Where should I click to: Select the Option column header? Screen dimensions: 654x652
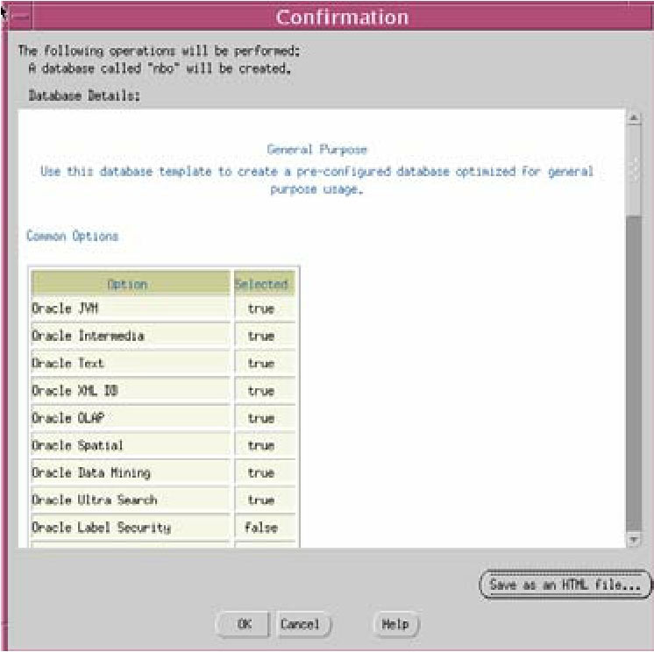click(x=128, y=284)
